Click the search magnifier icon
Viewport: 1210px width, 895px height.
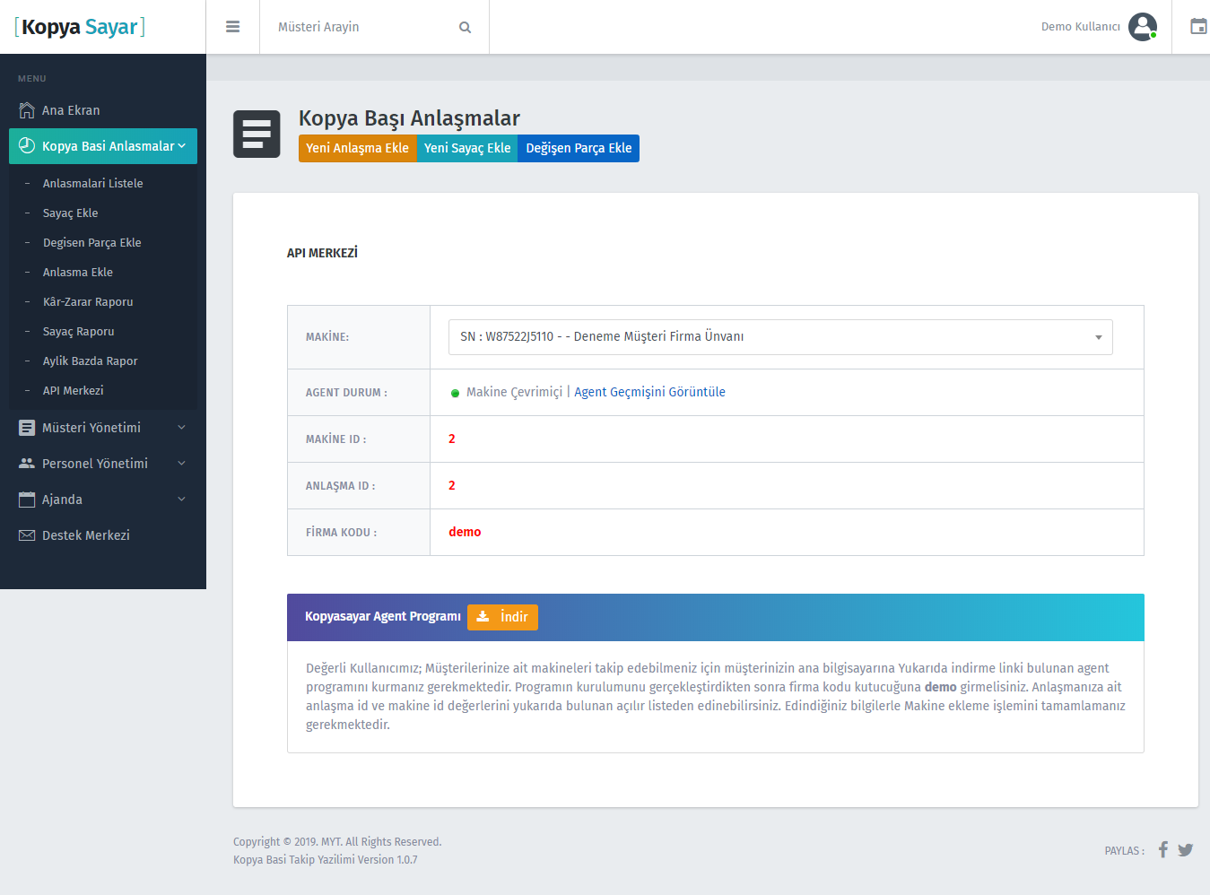pos(465,27)
